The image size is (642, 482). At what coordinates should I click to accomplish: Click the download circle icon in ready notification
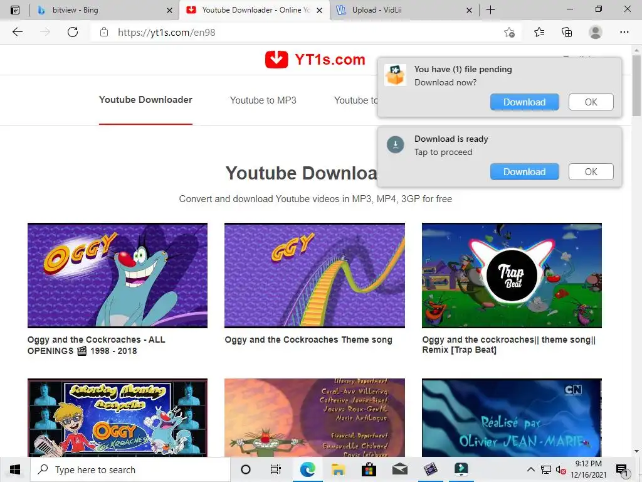(395, 145)
